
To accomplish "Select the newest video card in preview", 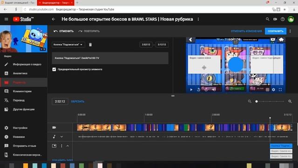I will pyautogui.click(x=204, y=64).
